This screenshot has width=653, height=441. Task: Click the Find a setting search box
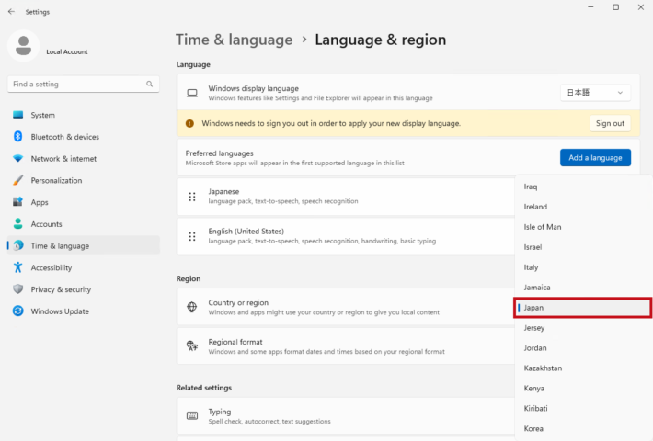(78, 84)
